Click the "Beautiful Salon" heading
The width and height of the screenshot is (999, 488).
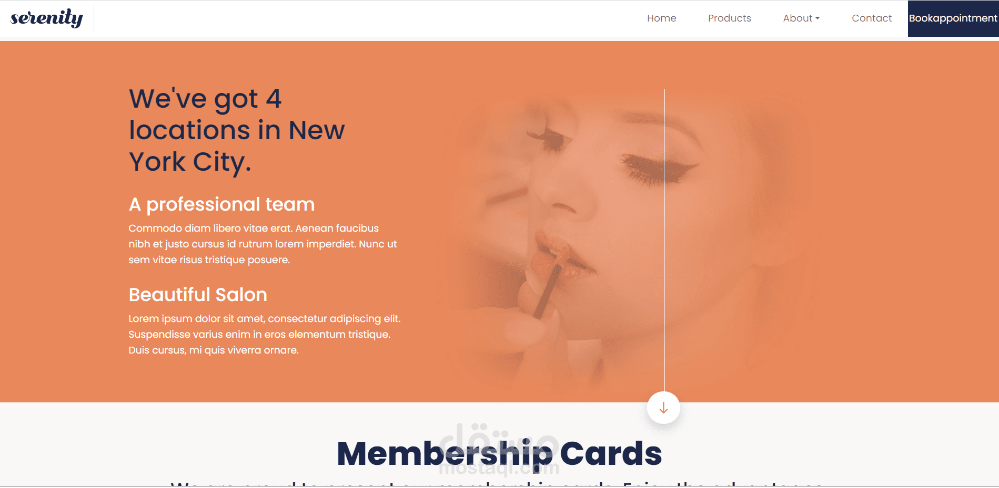pyautogui.click(x=198, y=295)
